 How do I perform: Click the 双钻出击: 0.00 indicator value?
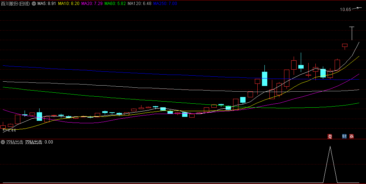[39, 142]
